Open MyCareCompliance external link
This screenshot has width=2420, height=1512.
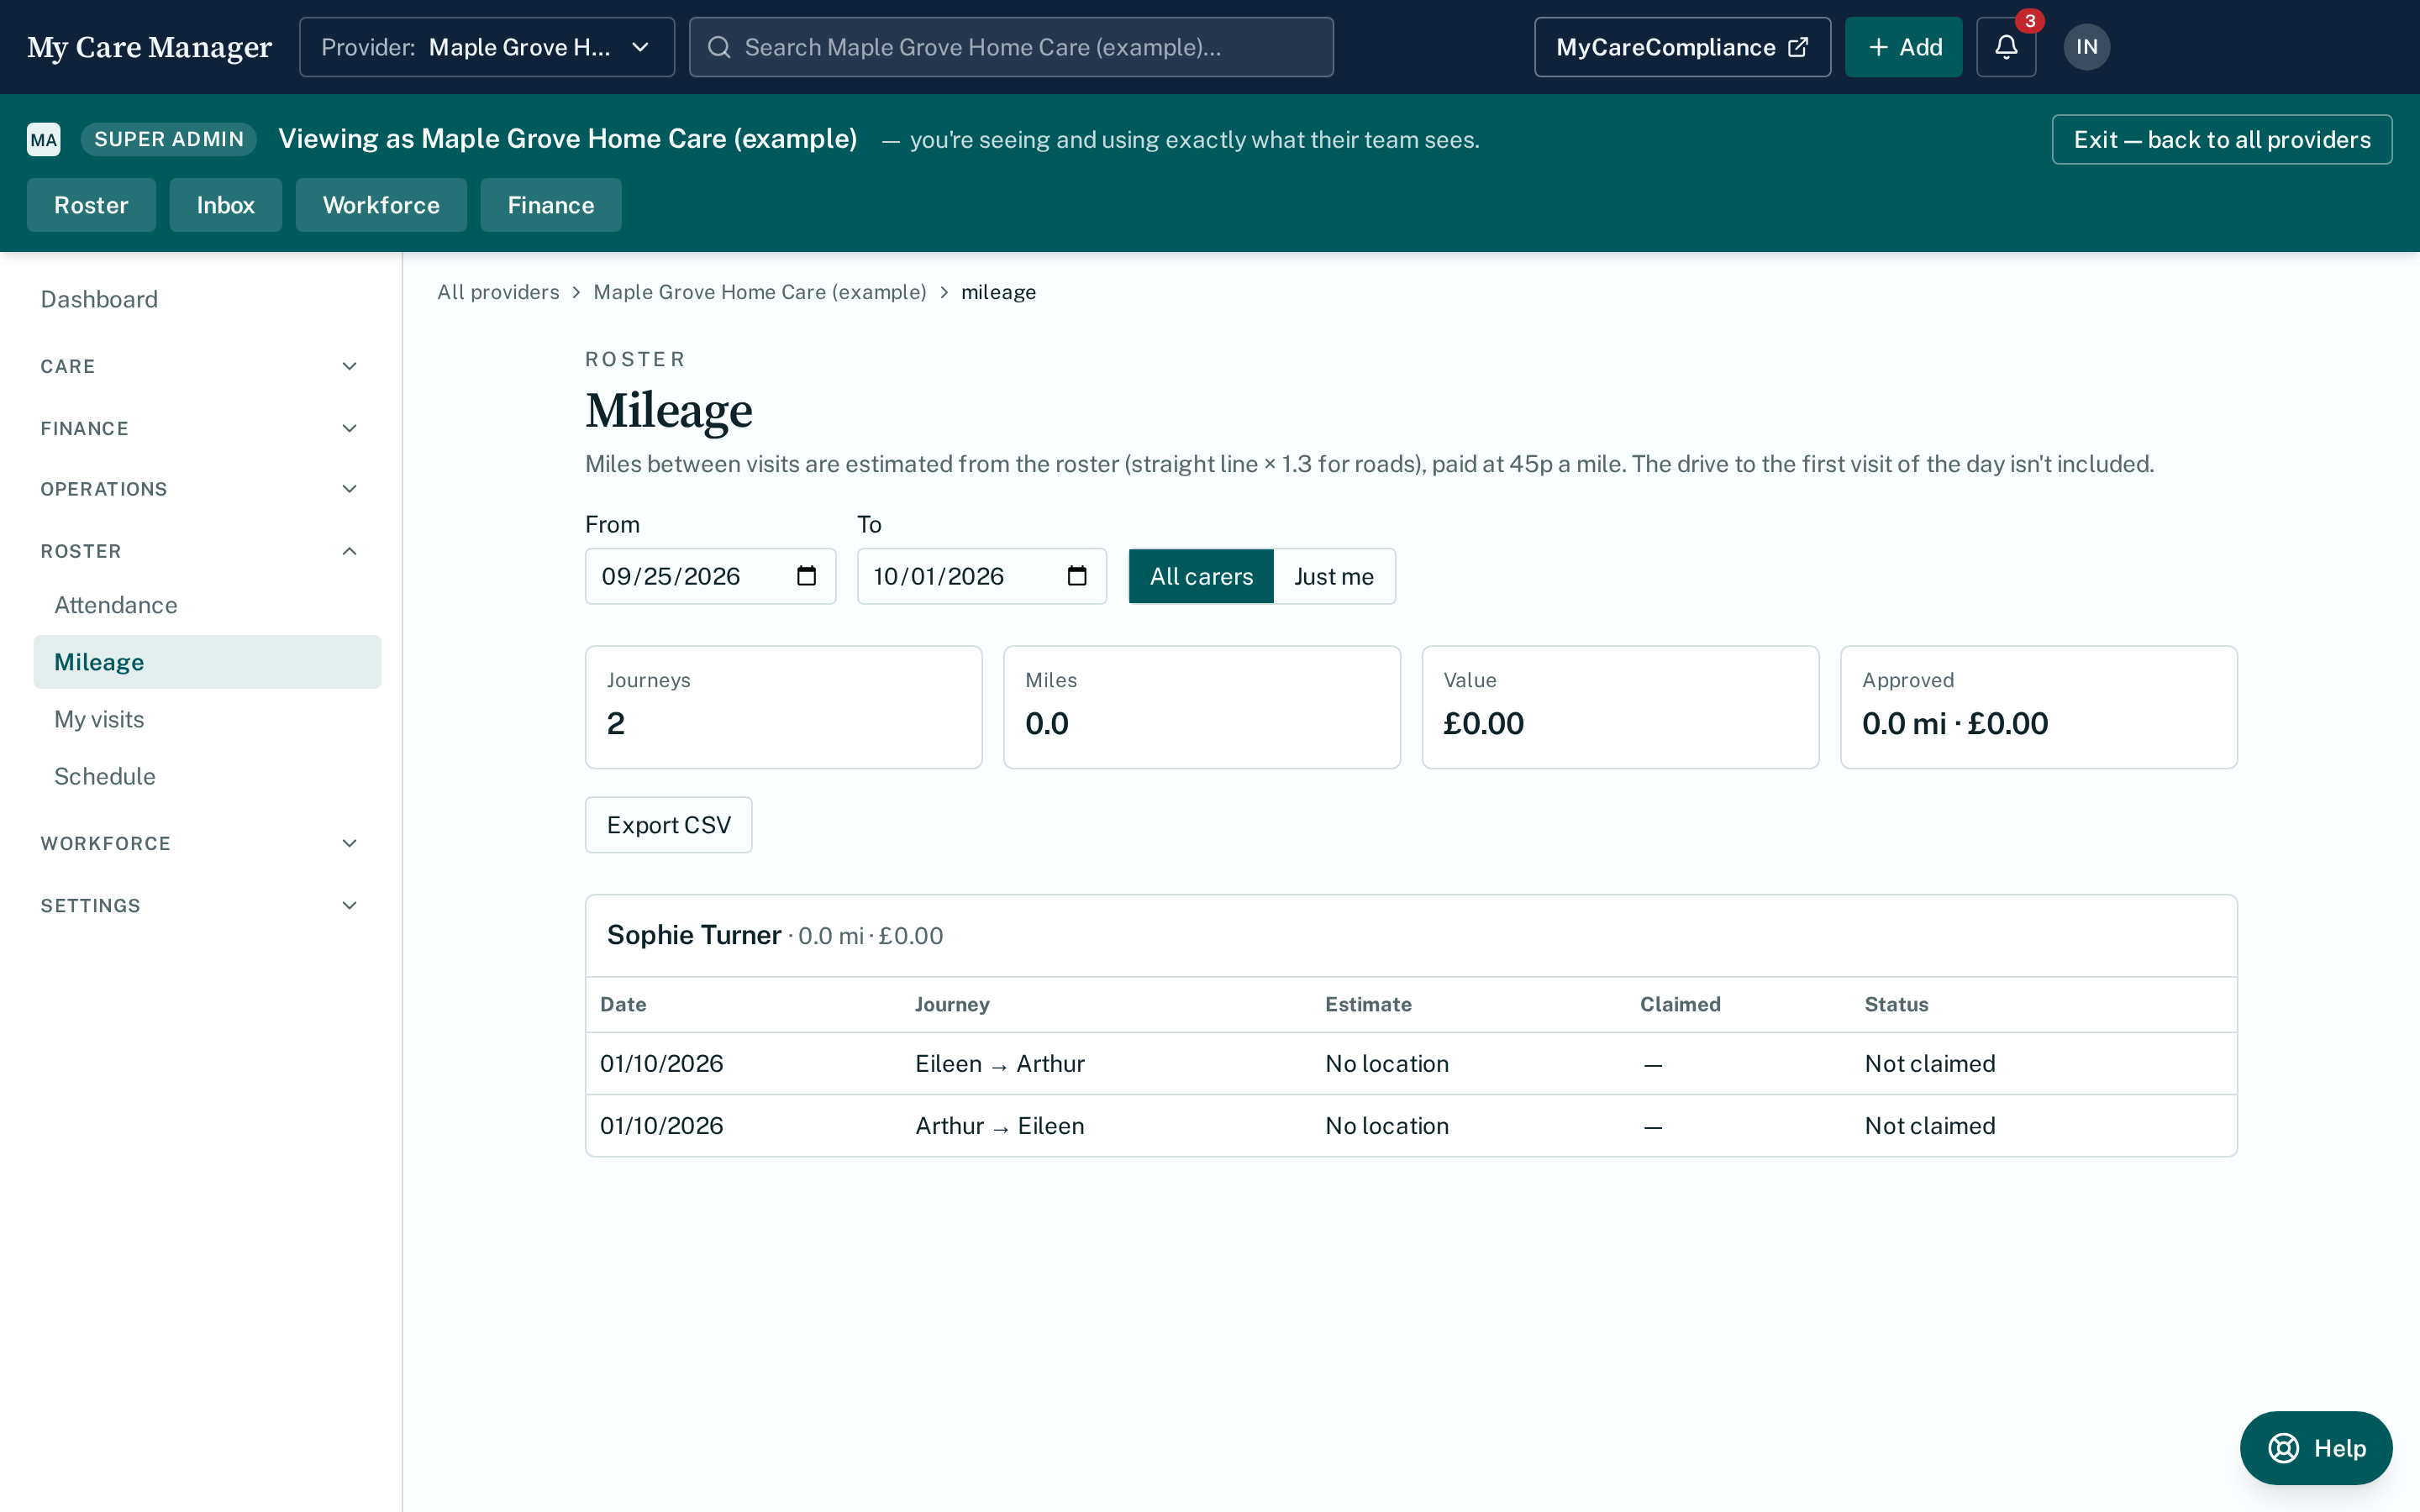1682,47
